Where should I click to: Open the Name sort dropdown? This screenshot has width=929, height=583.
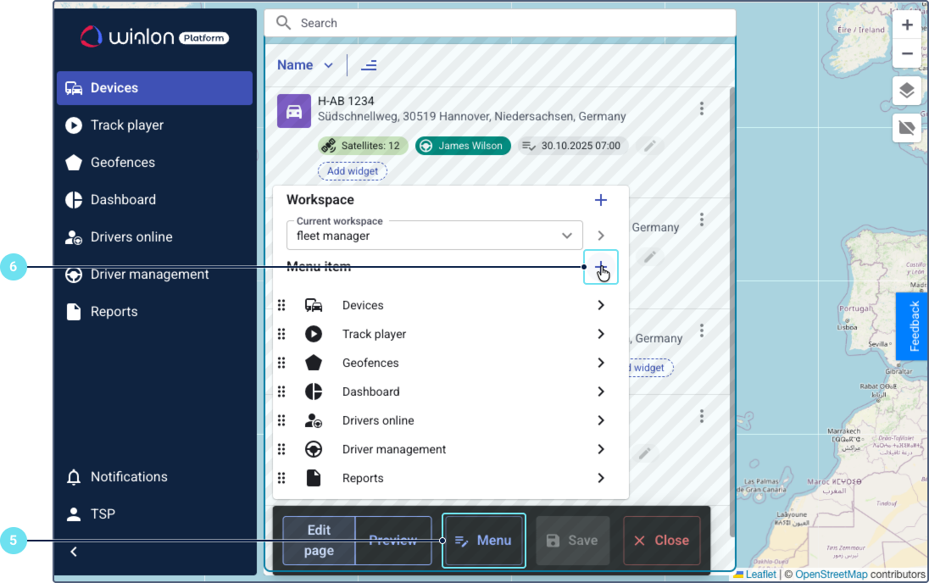coord(305,65)
